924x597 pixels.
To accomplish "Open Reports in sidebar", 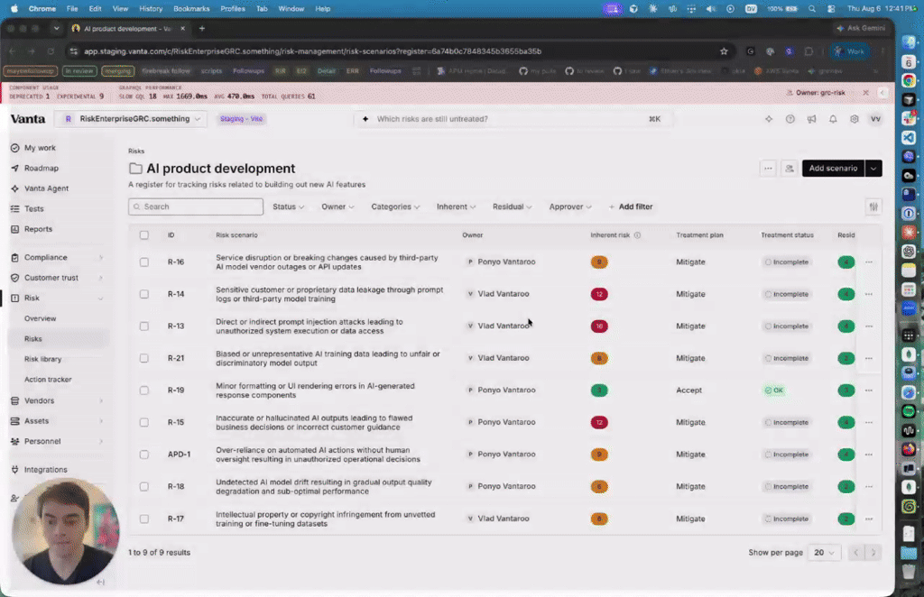I will point(38,229).
